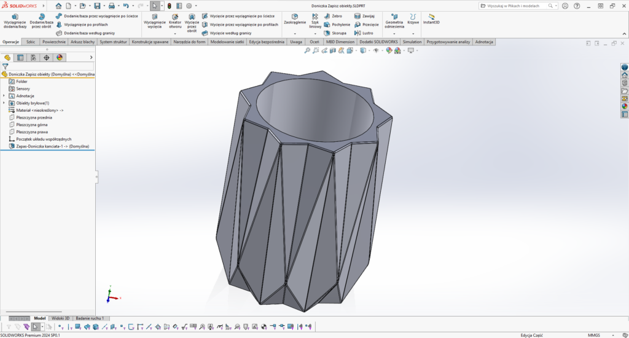Image resolution: width=629 pixels, height=338 pixels.
Task: Click the Żebro rib tool
Action: point(332,16)
